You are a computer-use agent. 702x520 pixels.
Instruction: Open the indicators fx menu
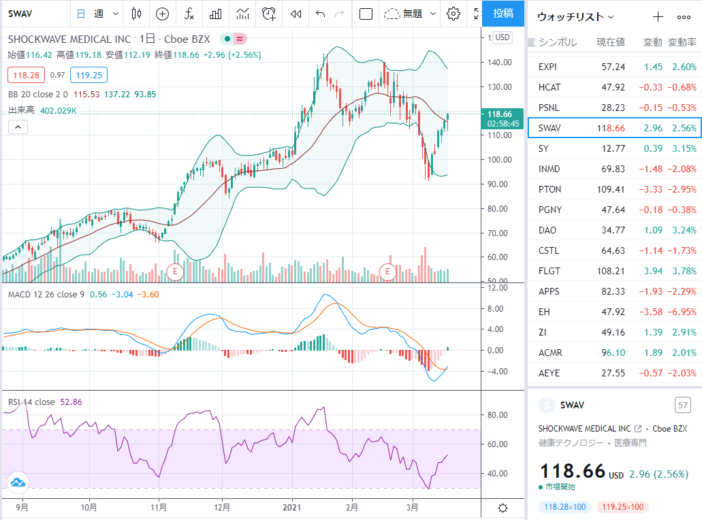(x=189, y=14)
